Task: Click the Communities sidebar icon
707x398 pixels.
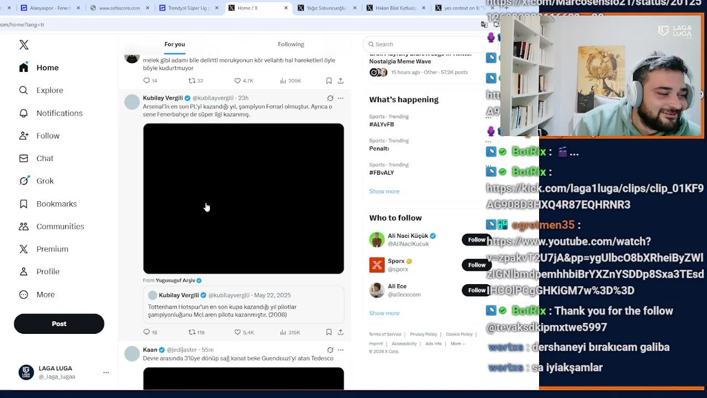Action: tap(24, 227)
